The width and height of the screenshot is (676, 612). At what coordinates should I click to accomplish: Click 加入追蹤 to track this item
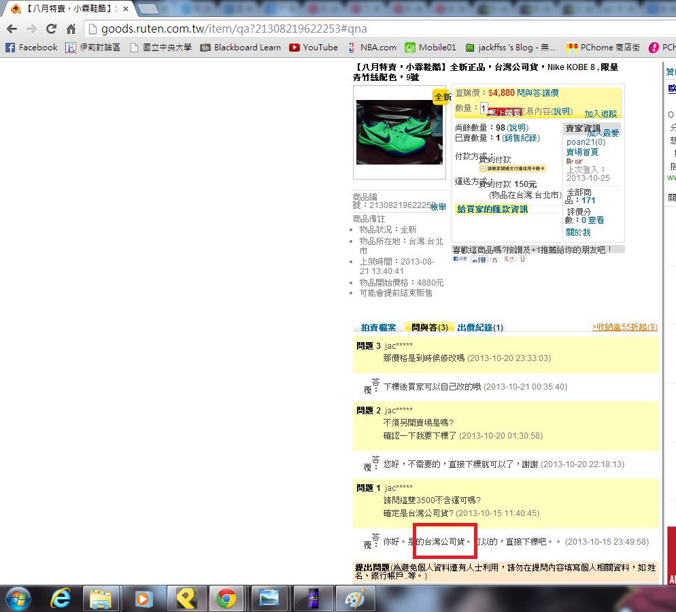[601, 114]
